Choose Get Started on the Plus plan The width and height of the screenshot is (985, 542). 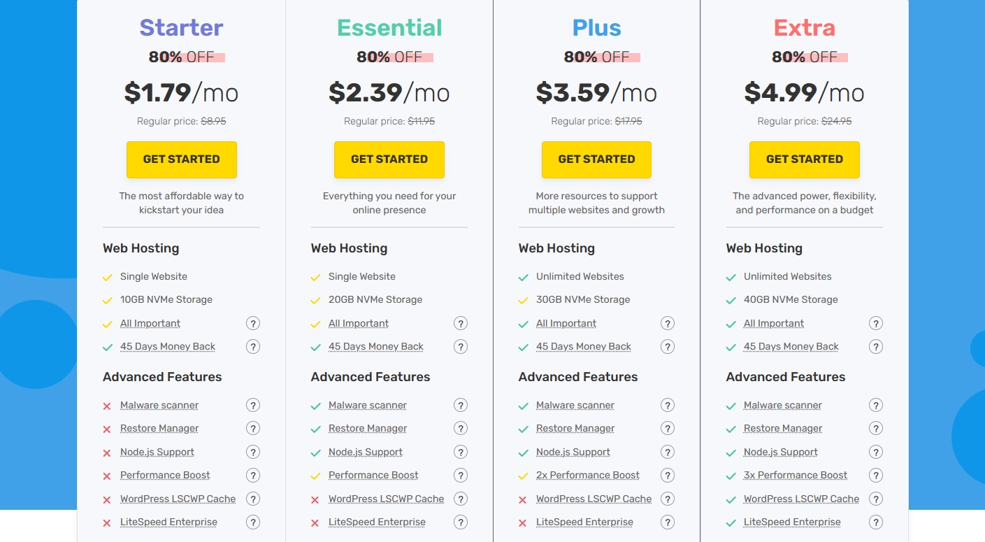[596, 159]
